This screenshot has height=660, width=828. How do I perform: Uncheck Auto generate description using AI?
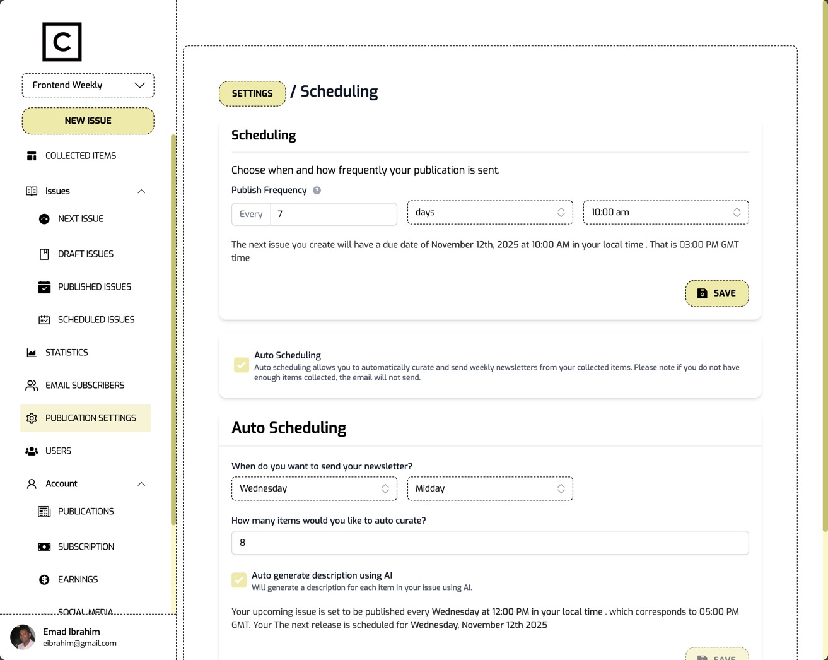point(239,579)
